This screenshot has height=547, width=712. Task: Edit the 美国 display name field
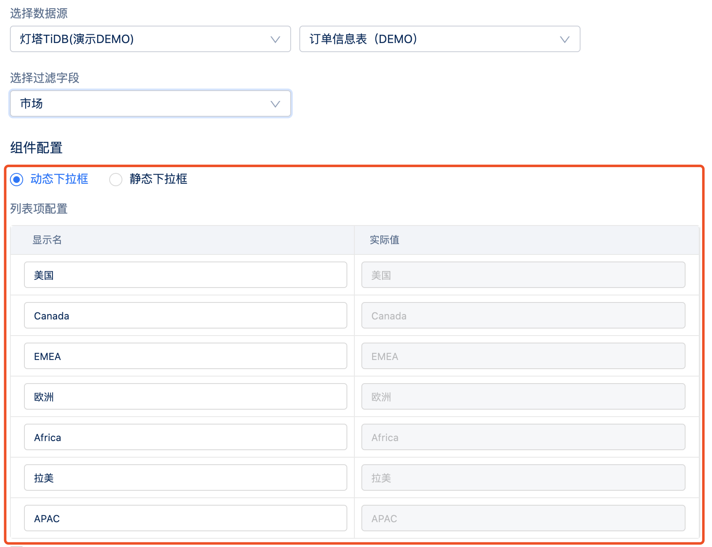pos(186,275)
